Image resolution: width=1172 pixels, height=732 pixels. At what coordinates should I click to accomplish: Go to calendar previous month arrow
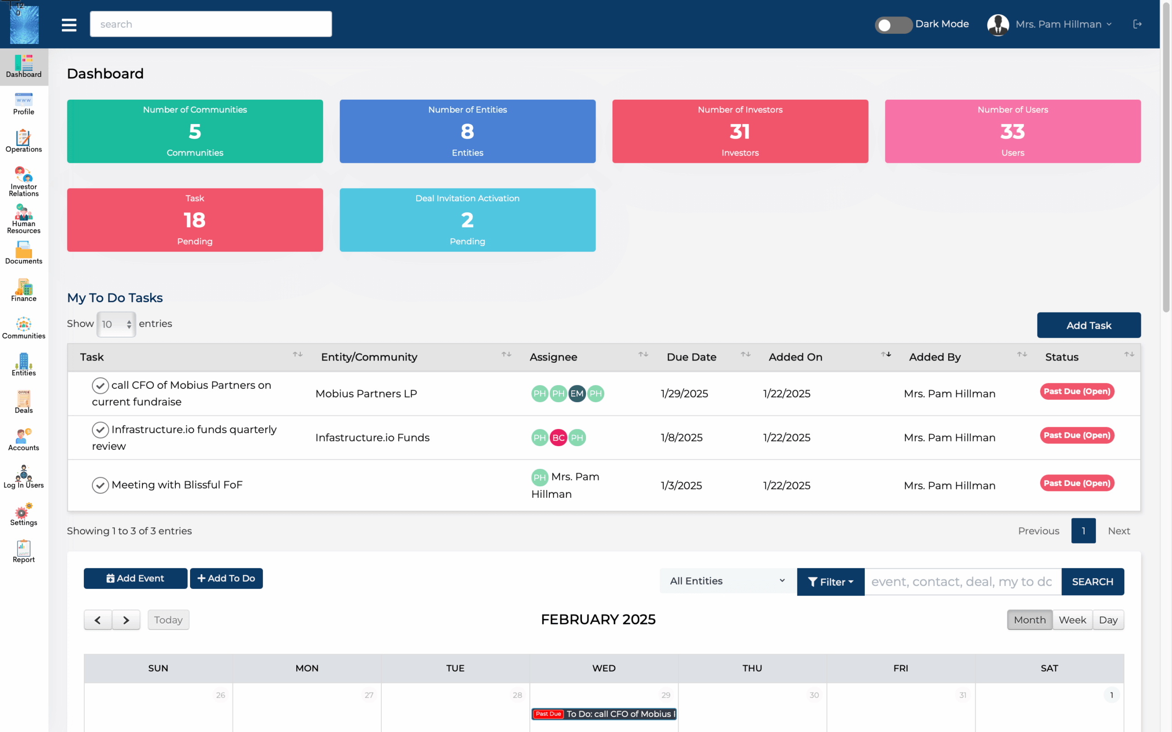(98, 619)
